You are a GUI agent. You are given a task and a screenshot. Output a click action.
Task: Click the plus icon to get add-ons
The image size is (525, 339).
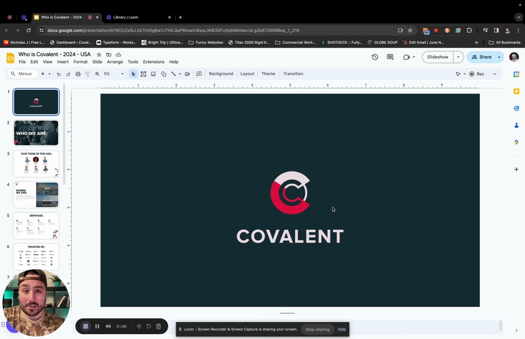coord(516,169)
